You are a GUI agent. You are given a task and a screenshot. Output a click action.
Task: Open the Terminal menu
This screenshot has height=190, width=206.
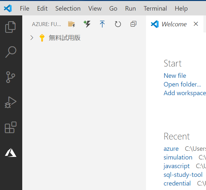155,8
